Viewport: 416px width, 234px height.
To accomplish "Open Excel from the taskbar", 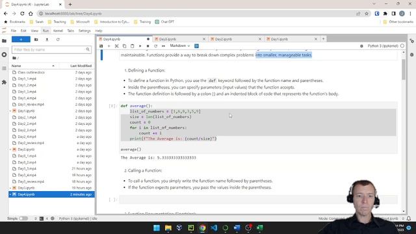I will click(x=260, y=227).
